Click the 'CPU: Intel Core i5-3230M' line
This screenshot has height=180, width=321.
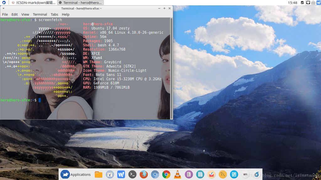coord(122,79)
